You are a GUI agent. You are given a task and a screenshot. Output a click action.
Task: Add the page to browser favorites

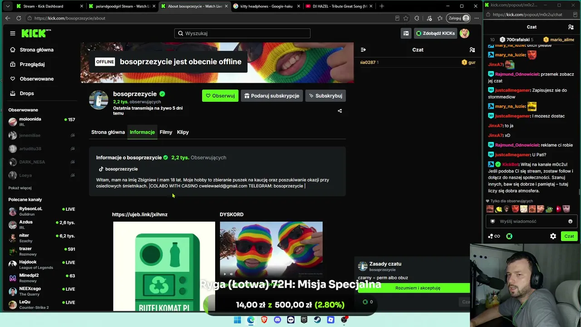point(406,18)
